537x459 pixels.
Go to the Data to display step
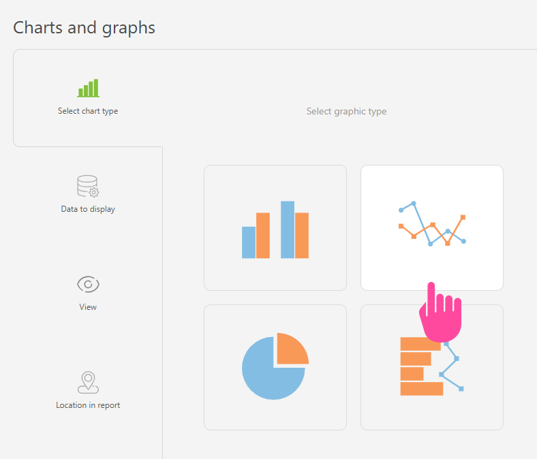tap(88, 209)
